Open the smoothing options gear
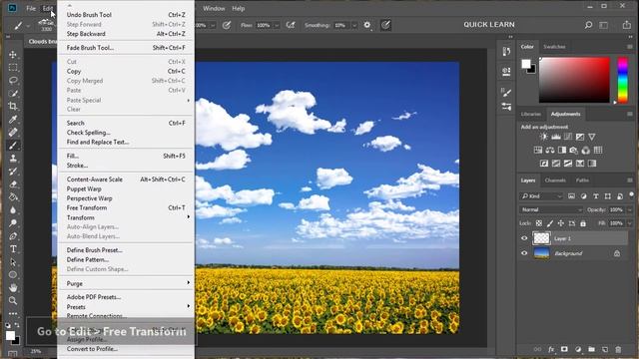The height and width of the screenshot is (359, 639). click(367, 25)
